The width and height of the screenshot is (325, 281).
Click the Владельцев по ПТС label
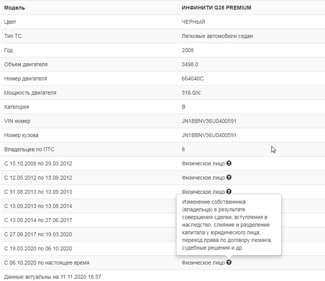click(x=32, y=150)
